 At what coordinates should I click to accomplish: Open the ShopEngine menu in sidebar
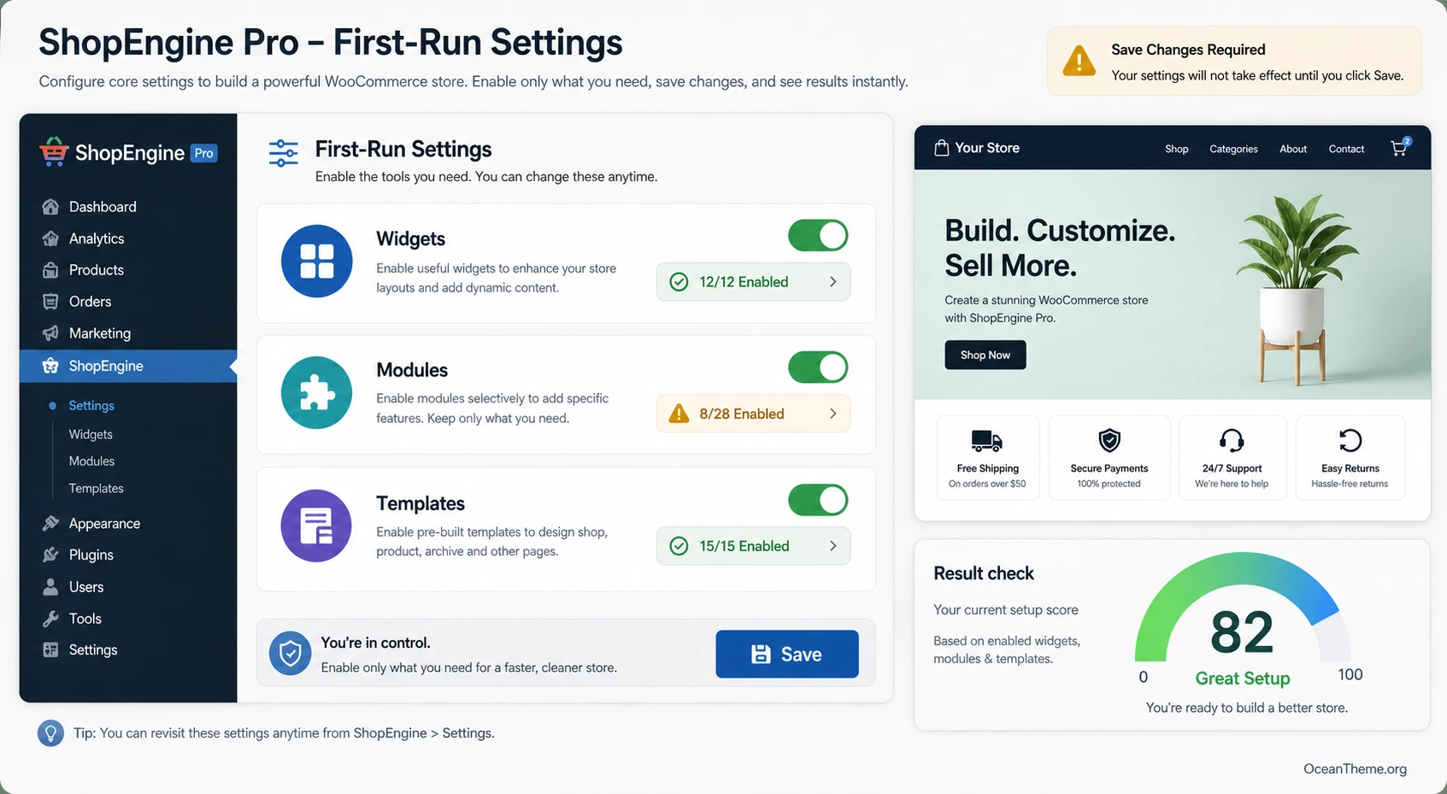click(128, 366)
